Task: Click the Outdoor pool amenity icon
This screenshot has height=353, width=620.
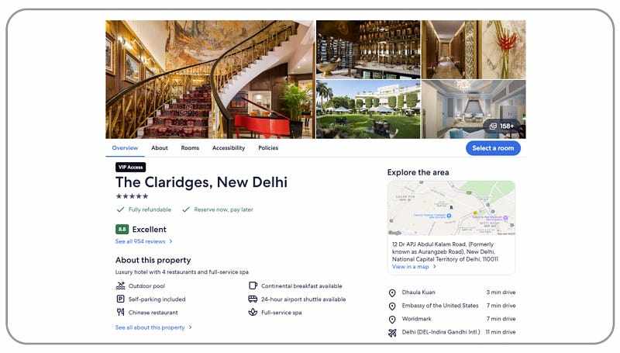Action: 121,286
